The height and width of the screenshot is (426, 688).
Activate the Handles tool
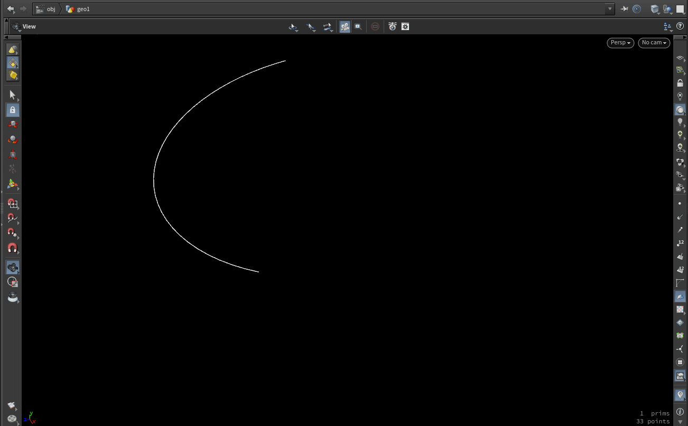(x=13, y=185)
